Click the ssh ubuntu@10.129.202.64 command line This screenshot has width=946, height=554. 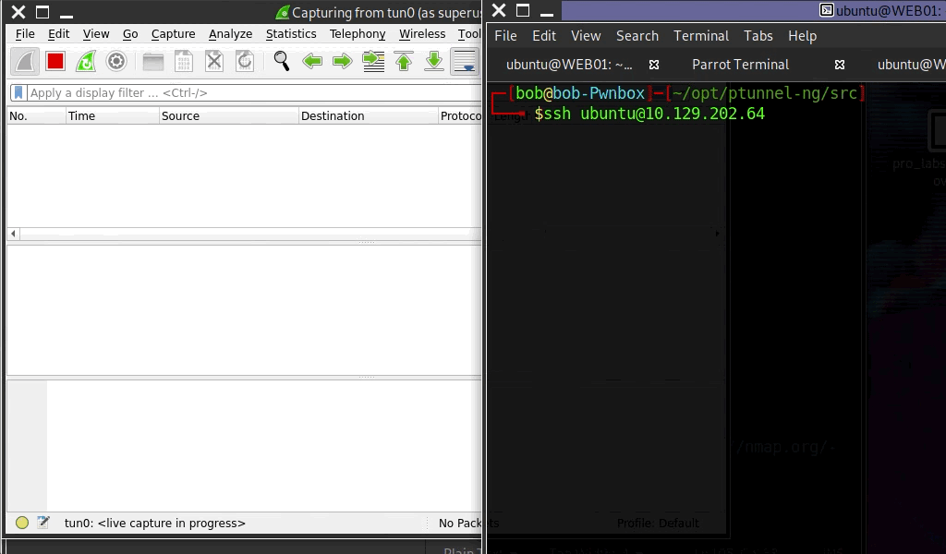pyautogui.click(x=654, y=114)
